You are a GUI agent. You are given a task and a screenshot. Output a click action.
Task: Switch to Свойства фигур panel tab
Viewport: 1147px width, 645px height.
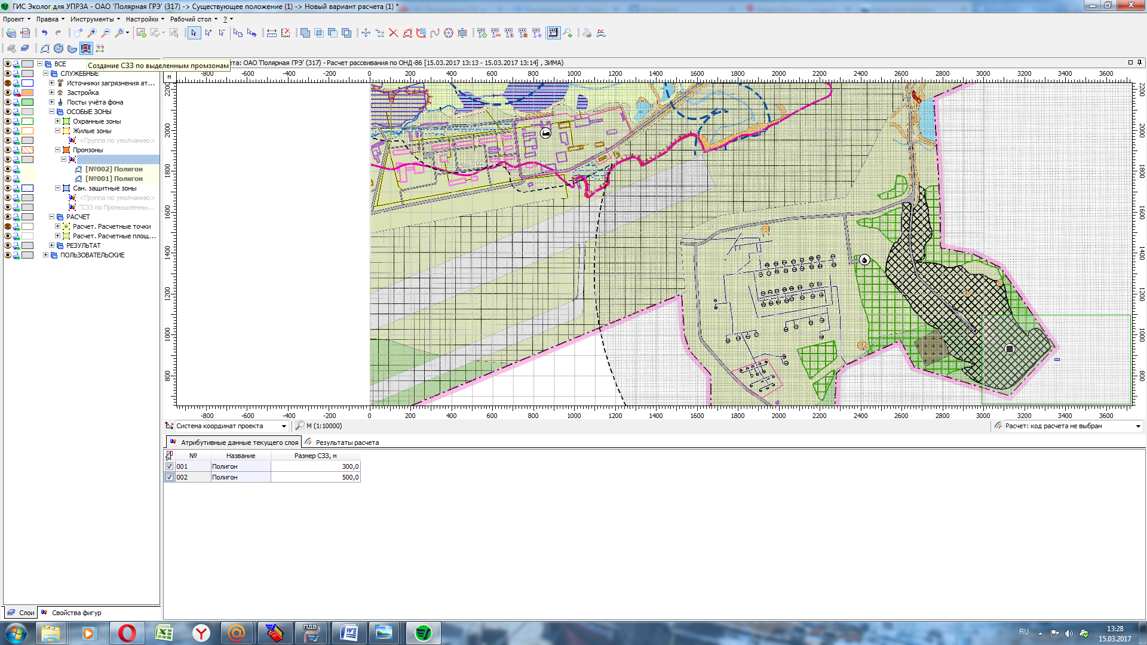click(x=76, y=613)
